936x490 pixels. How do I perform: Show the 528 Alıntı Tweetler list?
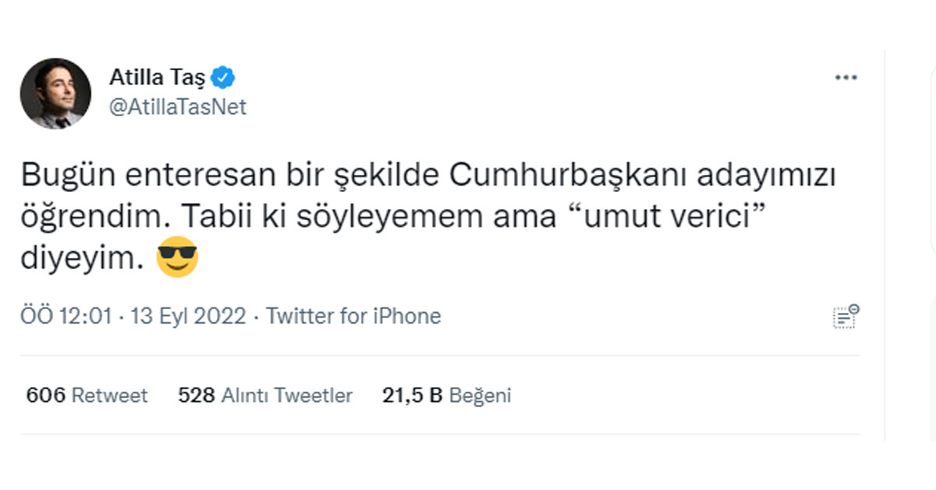coord(265,396)
